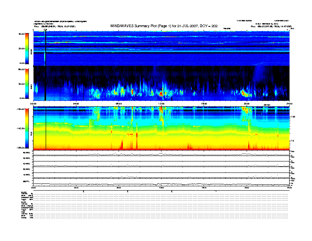Click 20:00 time label under RAD1 panel
Viewport: 312px width, 241px height.
247,104
